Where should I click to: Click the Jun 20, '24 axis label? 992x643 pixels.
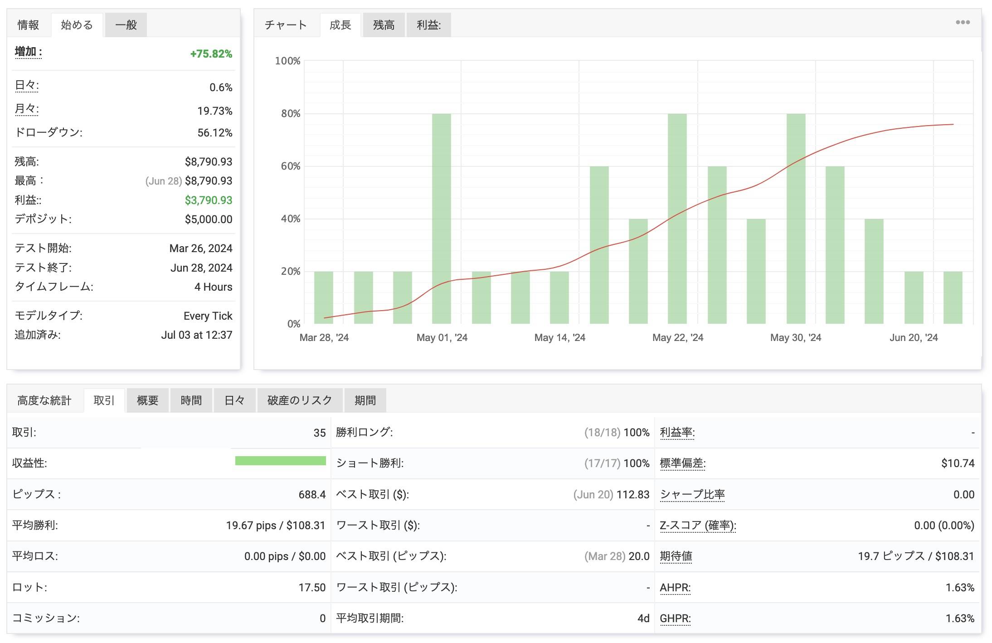coord(914,338)
